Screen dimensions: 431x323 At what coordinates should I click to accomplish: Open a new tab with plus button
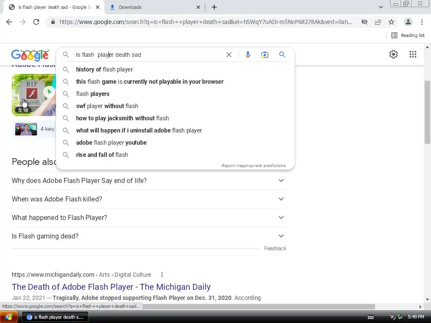pos(214,7)
